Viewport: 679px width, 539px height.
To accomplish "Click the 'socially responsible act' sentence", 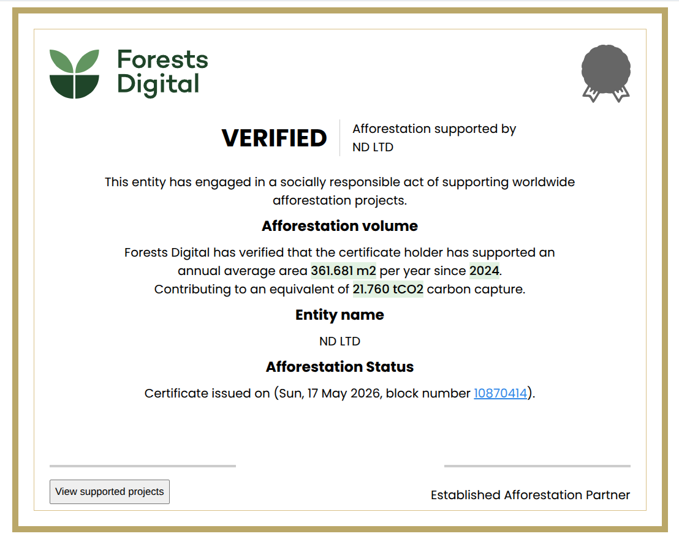I will [x=339, y=183].
